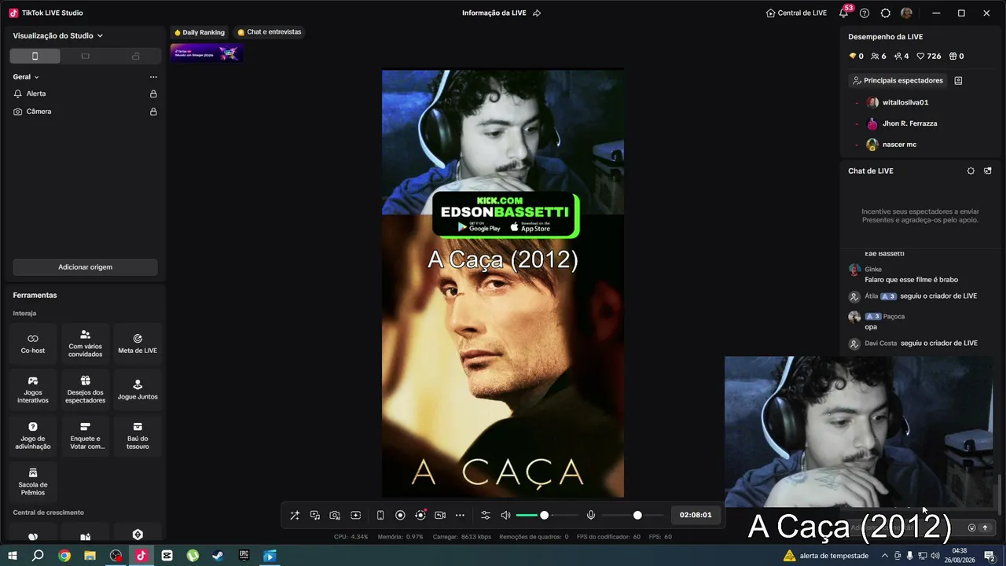Screen dimensions: 1006x566
Task: Click the Informação da LIVE title
Action: 496,13
